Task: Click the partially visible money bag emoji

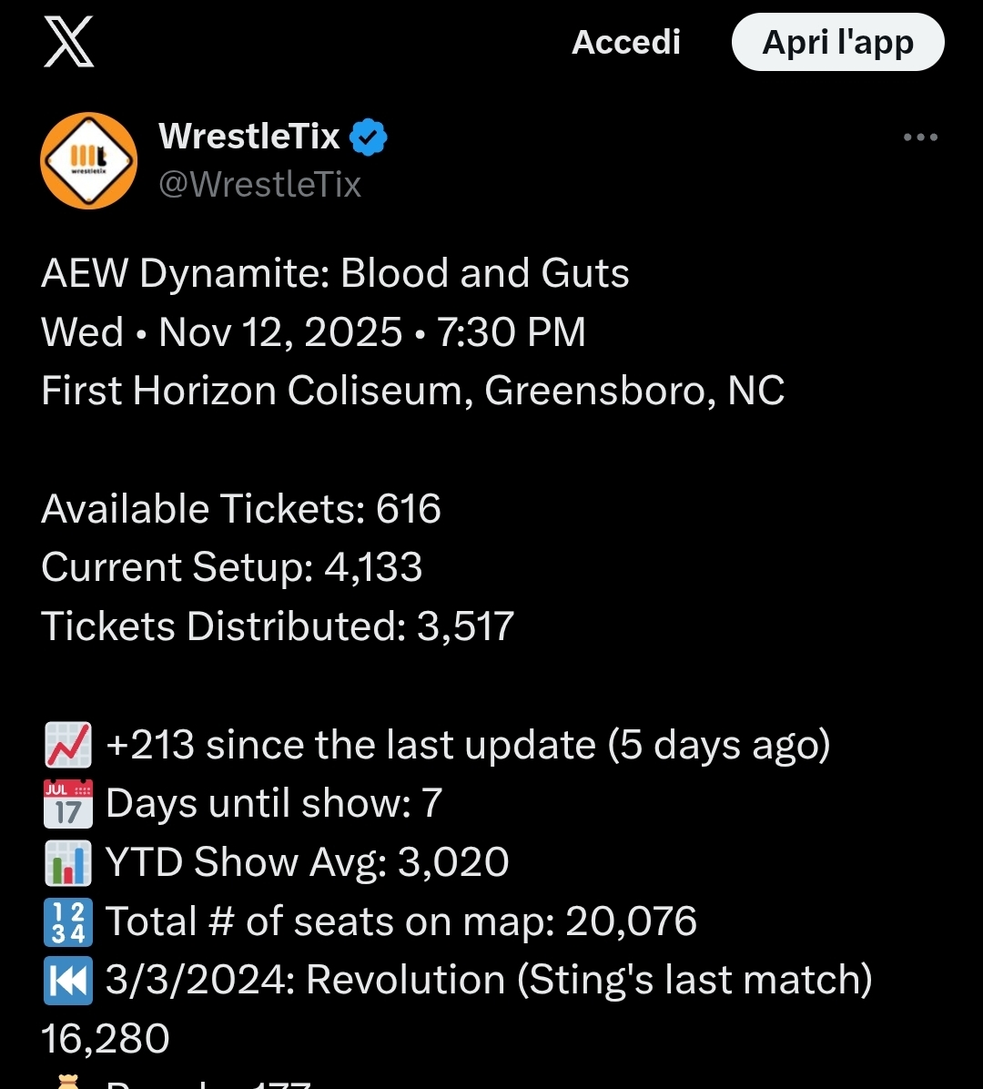Action: coord(68,1082)
